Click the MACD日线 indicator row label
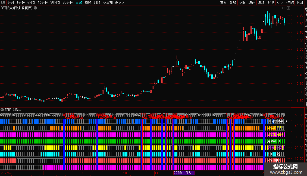307x176 pixels. [x=275, y=128]
